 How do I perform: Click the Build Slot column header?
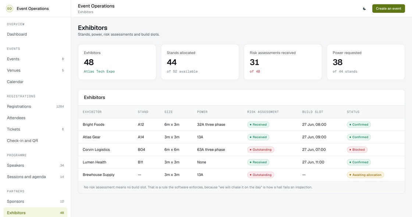coord(313,112)
